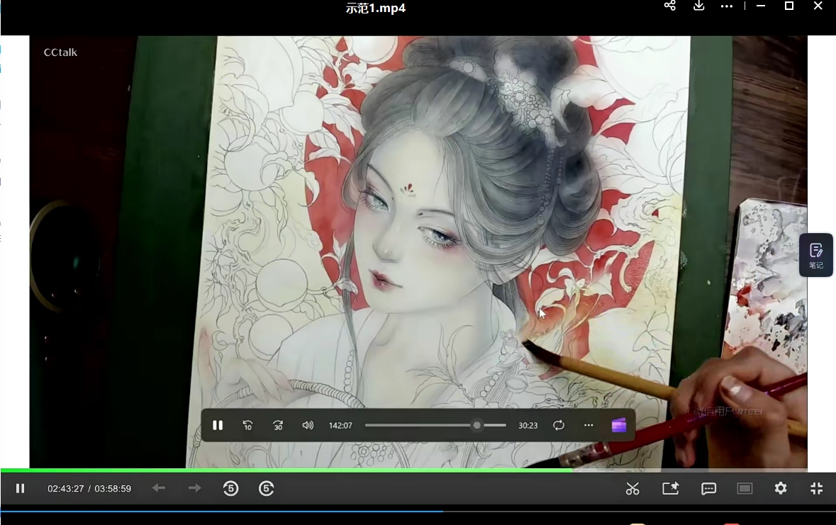
Task: Open the scissors clip tool
Action: (632, 489)
